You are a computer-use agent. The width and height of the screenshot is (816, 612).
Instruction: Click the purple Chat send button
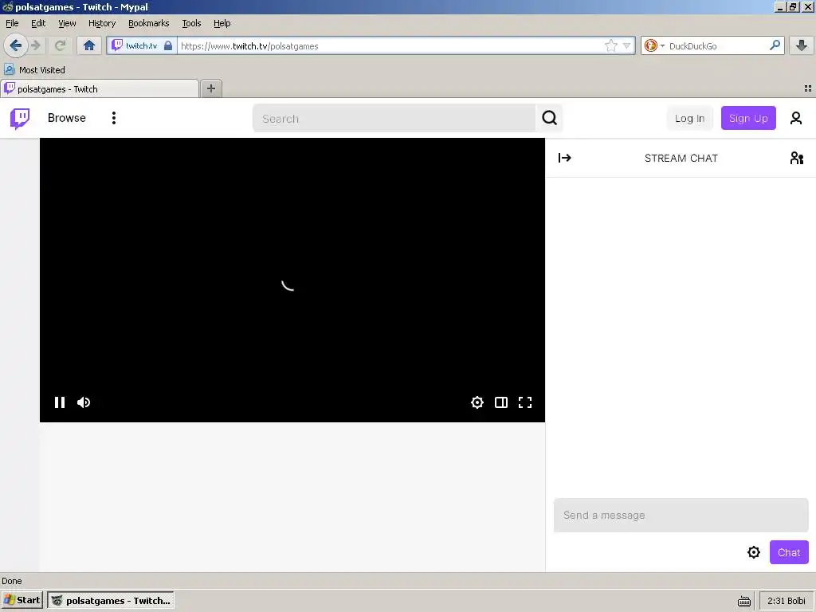[789, 552]
